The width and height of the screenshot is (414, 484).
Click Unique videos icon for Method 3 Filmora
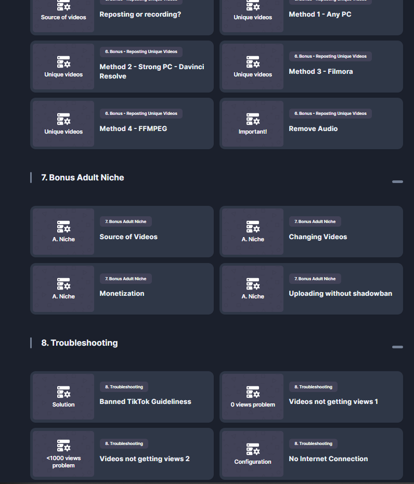click(253, 62)
